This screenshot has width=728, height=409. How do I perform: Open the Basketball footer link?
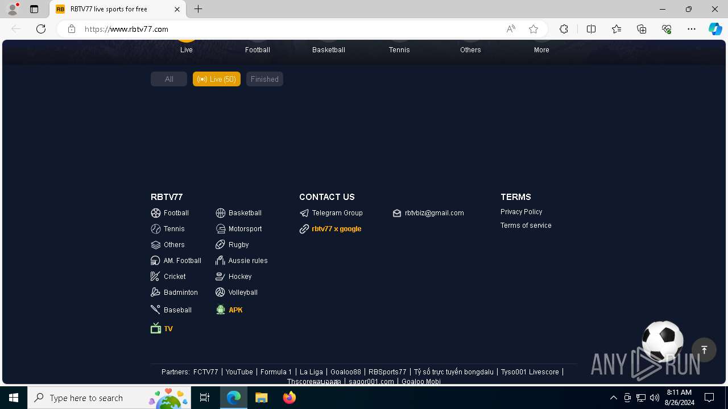245,213
